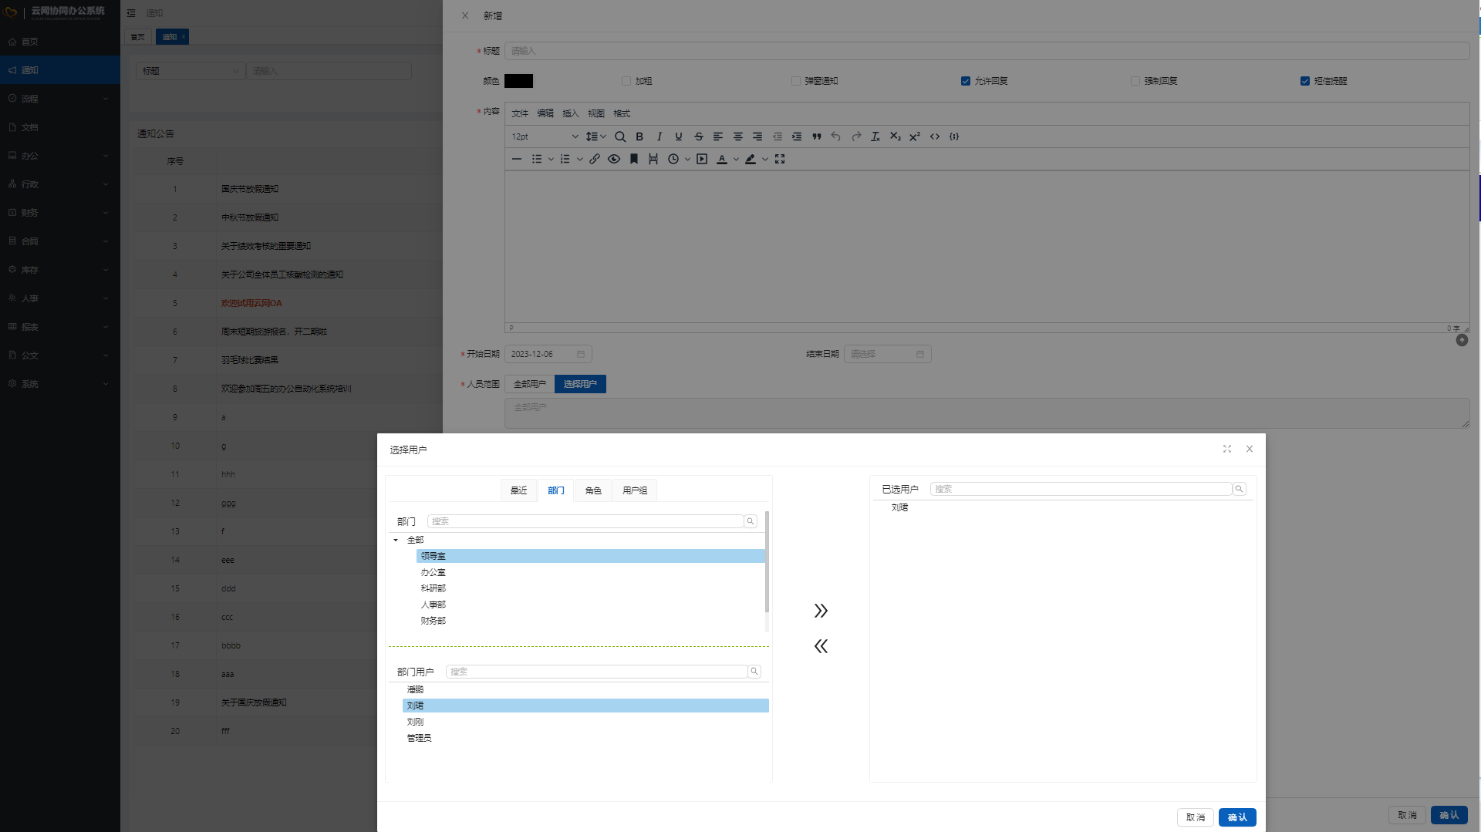Remove selected user with double left arrows
1481x832 pixels.
821,646
